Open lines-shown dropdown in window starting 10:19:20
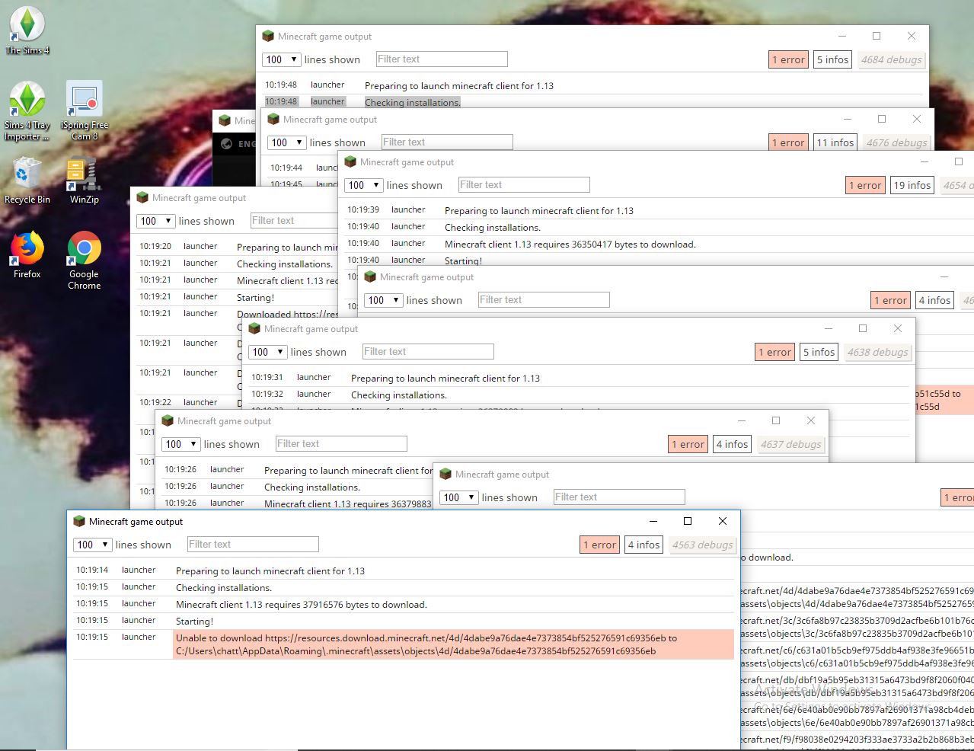974x751 pixels. tap(155, 221)
